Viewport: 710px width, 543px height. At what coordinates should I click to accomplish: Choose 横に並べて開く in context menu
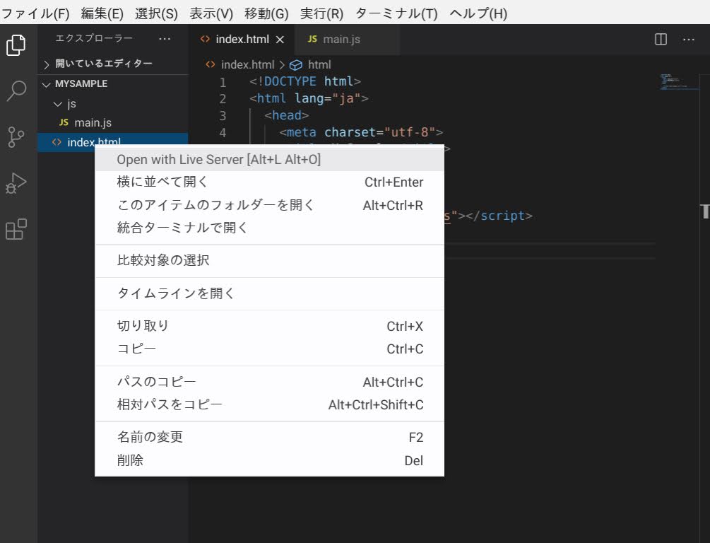(269, 182)
